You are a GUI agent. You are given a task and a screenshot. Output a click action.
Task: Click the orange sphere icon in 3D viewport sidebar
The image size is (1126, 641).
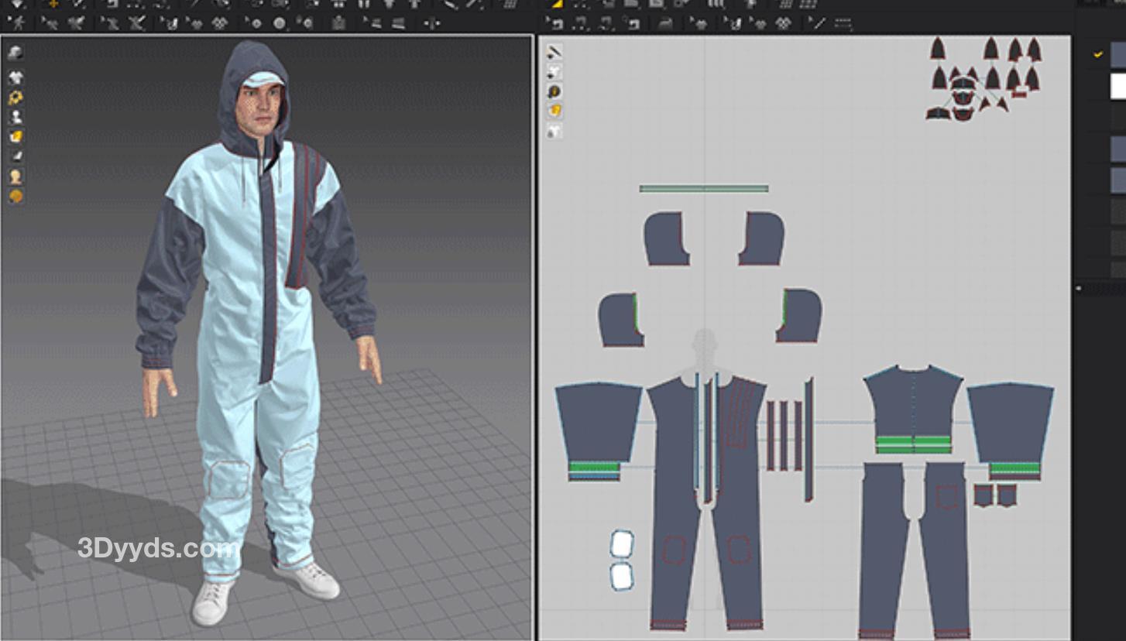click(x=15, y=197)
